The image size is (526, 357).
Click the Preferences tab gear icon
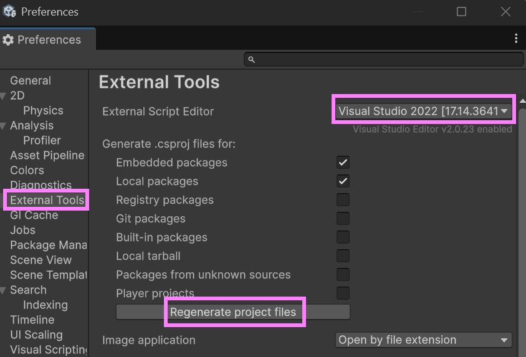pos(8,40)
